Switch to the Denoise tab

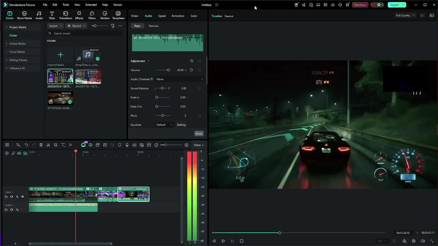click(x=153, y=26)
